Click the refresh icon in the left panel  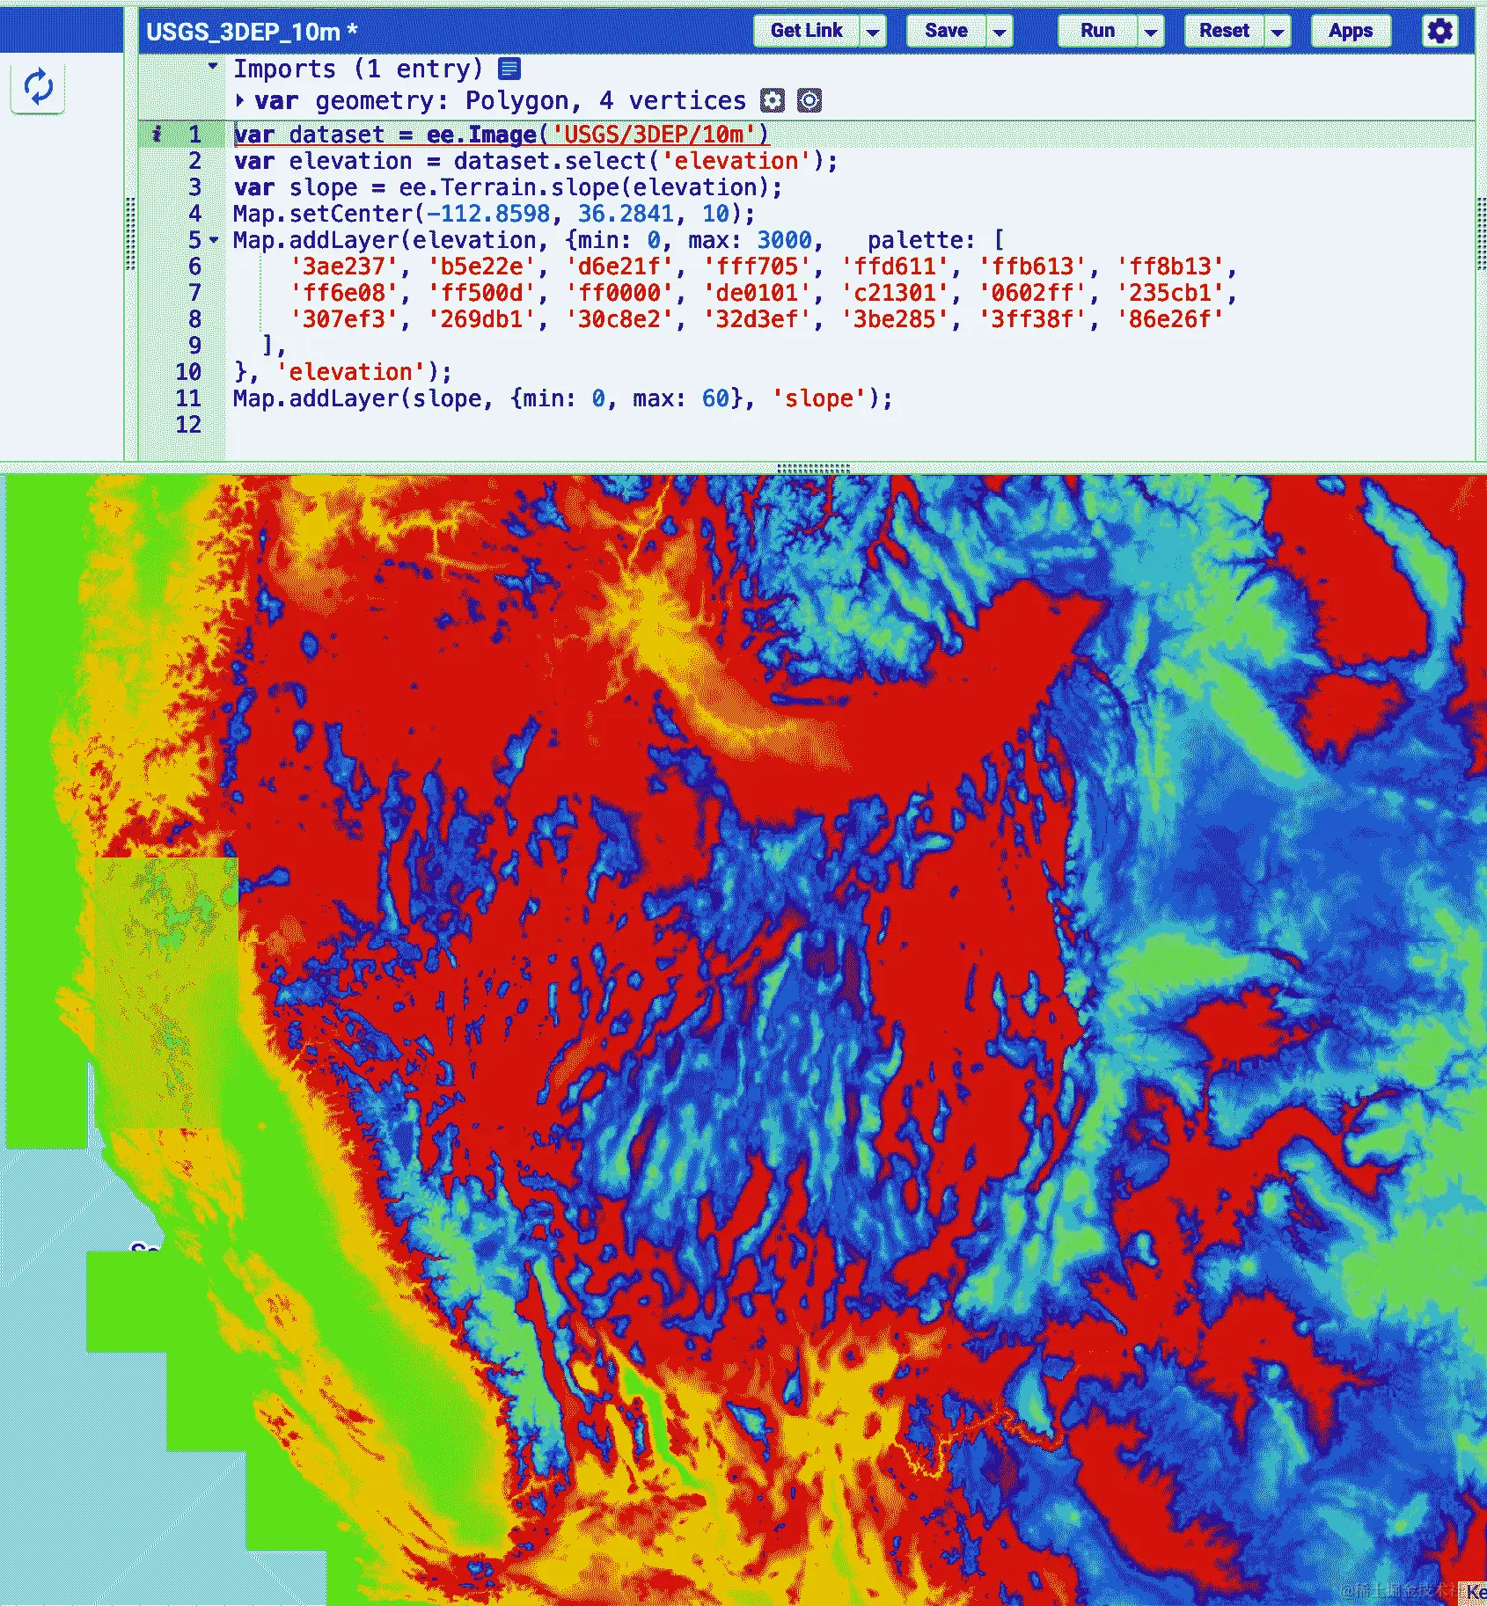(37, 86)
